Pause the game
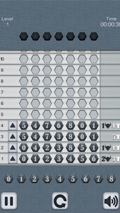The image size is (120, 213). point(9,201)
